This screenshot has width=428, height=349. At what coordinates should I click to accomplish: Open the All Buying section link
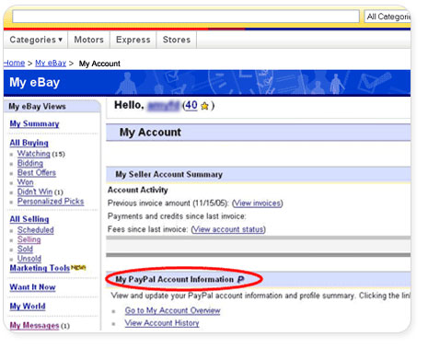[x=29, y=143]
